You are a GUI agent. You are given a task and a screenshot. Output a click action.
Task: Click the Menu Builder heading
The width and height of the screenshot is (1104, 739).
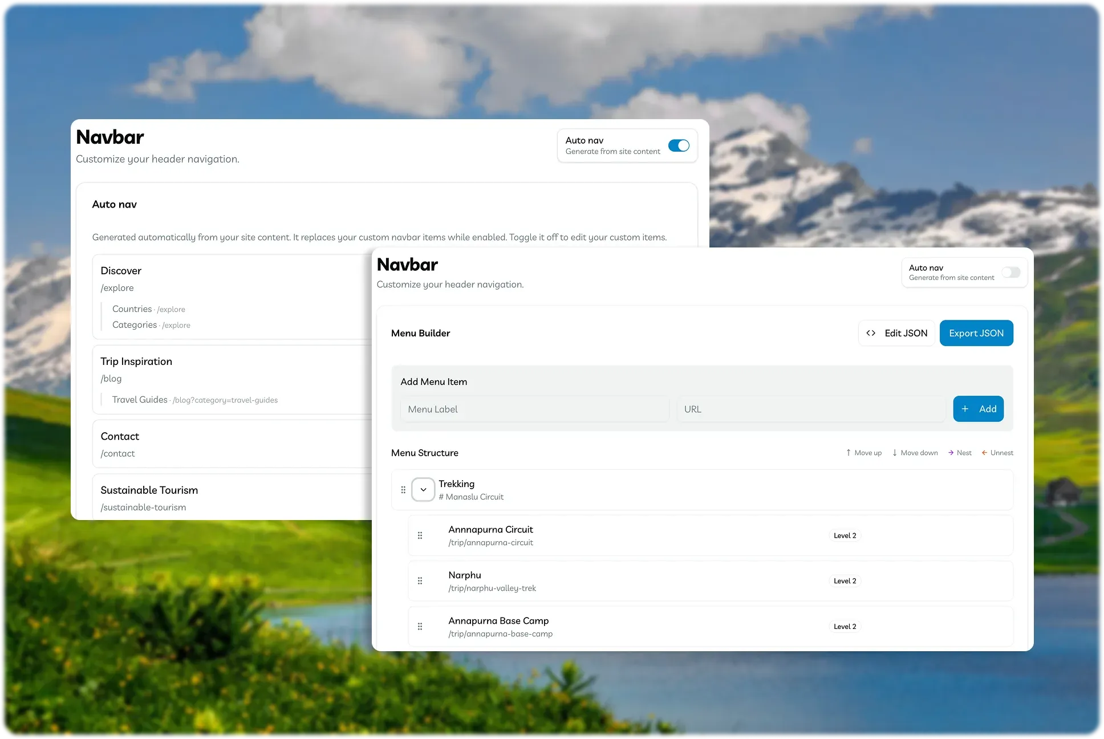pos(420,333)
